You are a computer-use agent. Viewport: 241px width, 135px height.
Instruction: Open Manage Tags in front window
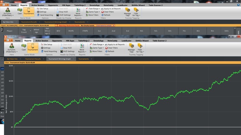click(x=131, y=48)
